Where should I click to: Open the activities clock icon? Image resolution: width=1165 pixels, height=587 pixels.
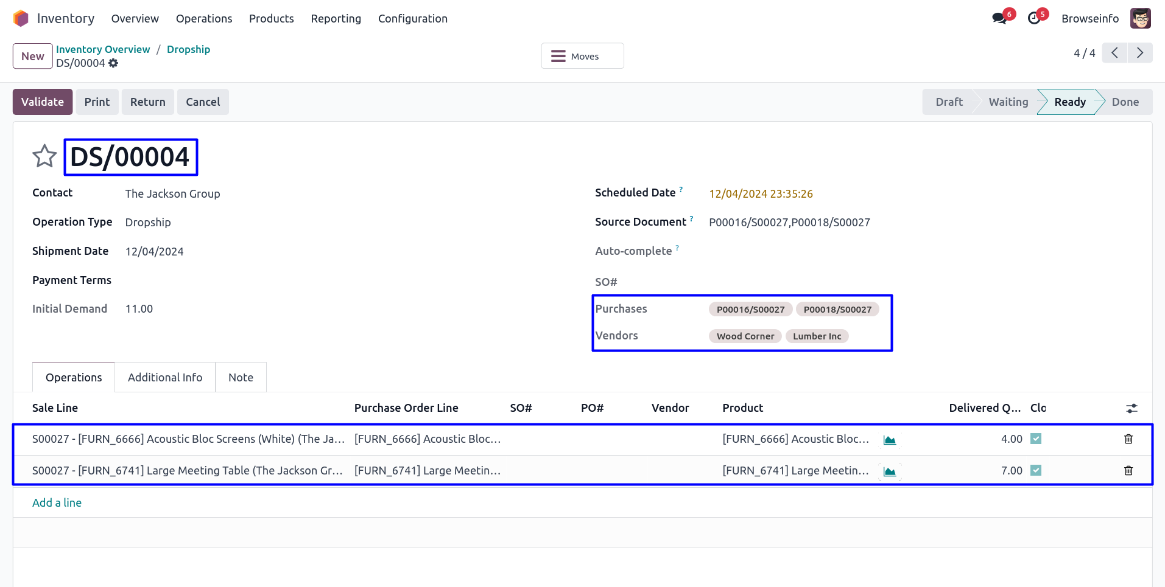(1034, 18)
